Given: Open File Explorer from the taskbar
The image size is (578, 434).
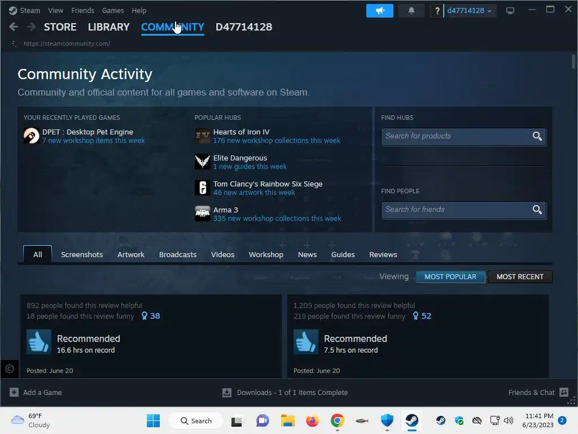Looking at the screenshot, I should (x=287, y=420).
